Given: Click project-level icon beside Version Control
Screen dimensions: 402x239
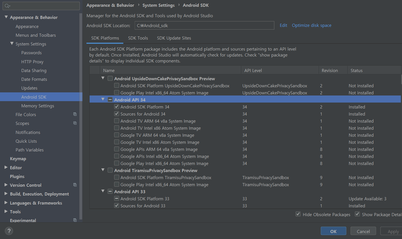Looking at the screenshot, I should (75, 185).
